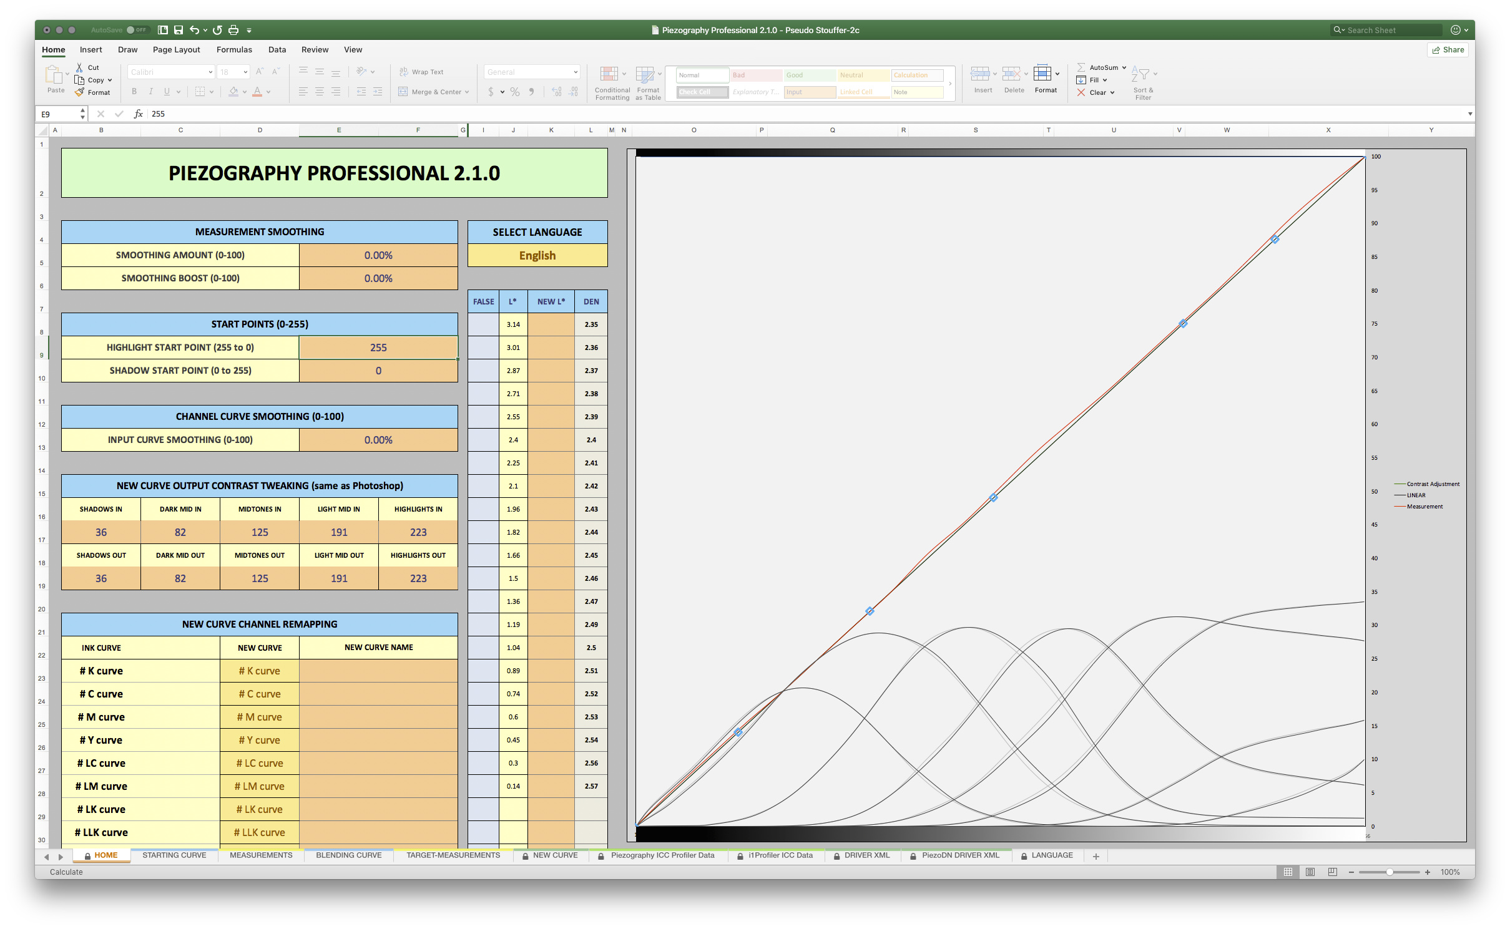Click the zoom in plus icon
Viewport: 1510px width, 929px height.
(1428, 872)
